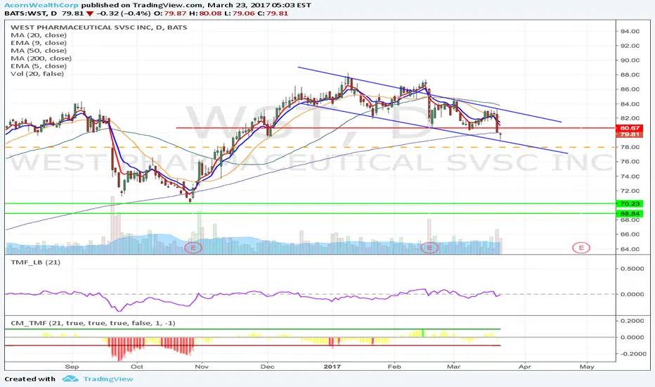Click the 0.5000 TMF_LB axis label
The height and width of the screenshot is (387, 655).
coord(632,269)
